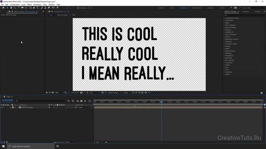Select the Puppet Pin tool
The height and width of the screenshot is (149, 266).
pyautogui.click(x=57, y=8)
